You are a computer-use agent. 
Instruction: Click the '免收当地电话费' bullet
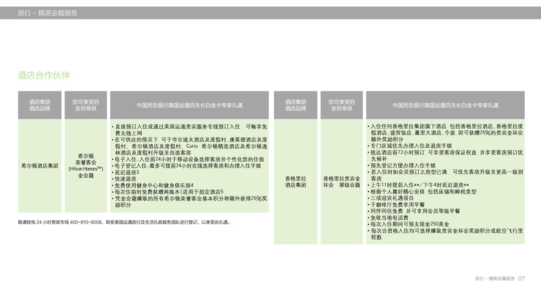[388, 218]
